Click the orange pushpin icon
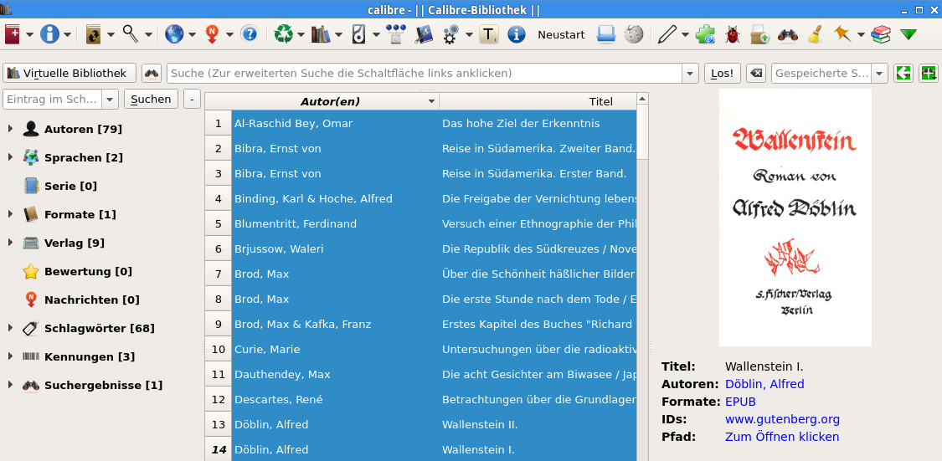The image size is (942, 461). tap(843, 34)
